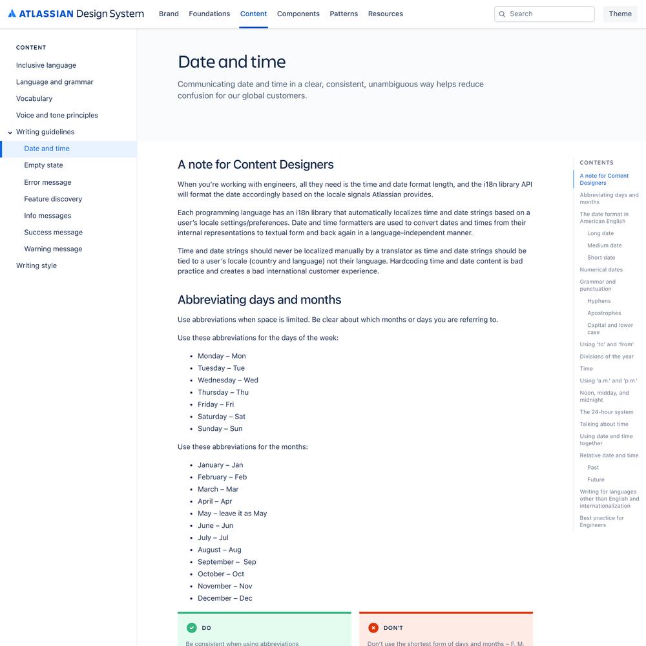646x646 pixels.
Task: Jump to The 24-hour system
Action: pos(607,412)
